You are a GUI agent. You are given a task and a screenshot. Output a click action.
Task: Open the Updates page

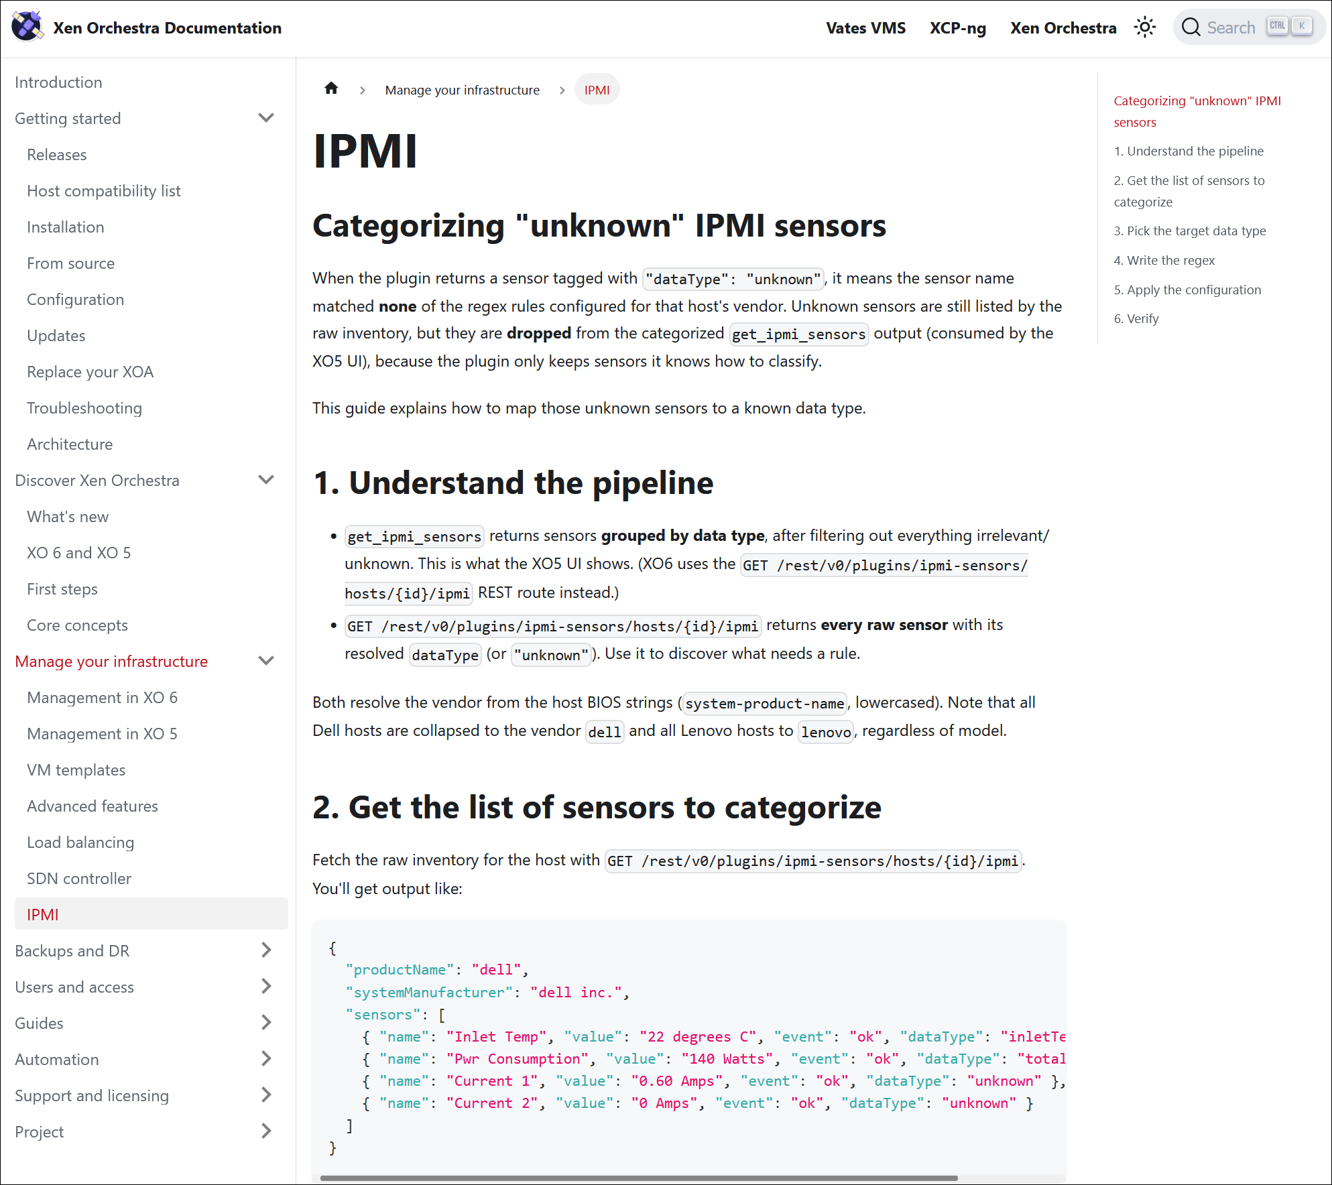point(56,336)
